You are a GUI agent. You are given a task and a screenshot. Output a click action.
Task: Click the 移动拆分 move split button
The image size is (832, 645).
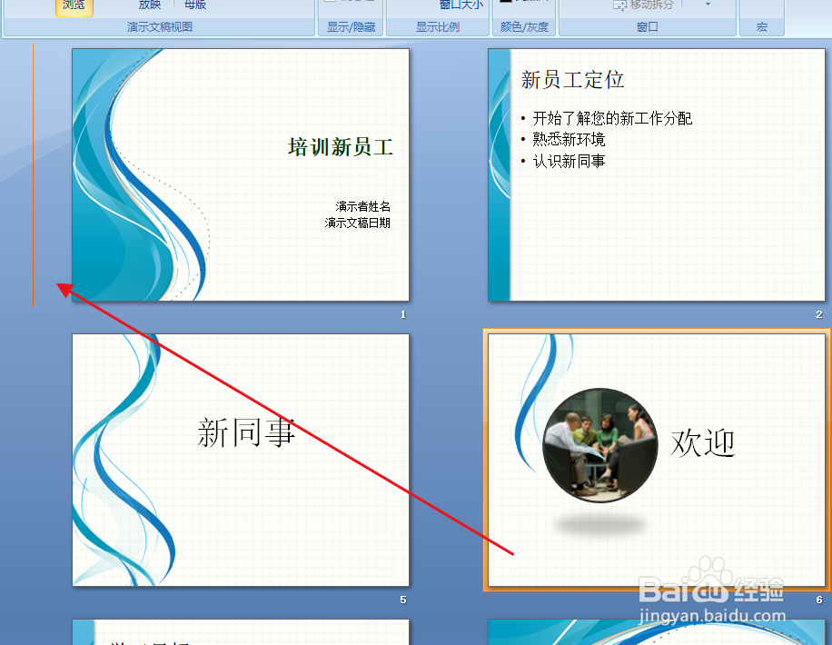pos(643,5)
